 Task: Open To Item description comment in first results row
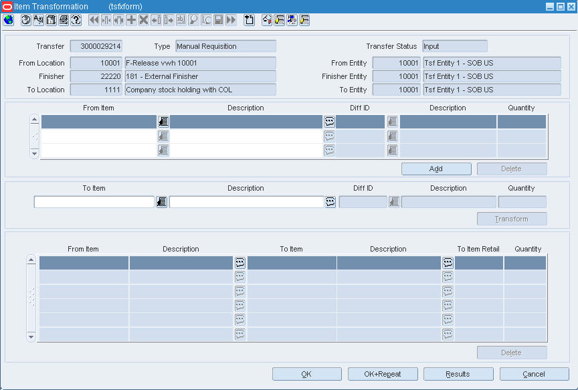click(x=448, y=263)
